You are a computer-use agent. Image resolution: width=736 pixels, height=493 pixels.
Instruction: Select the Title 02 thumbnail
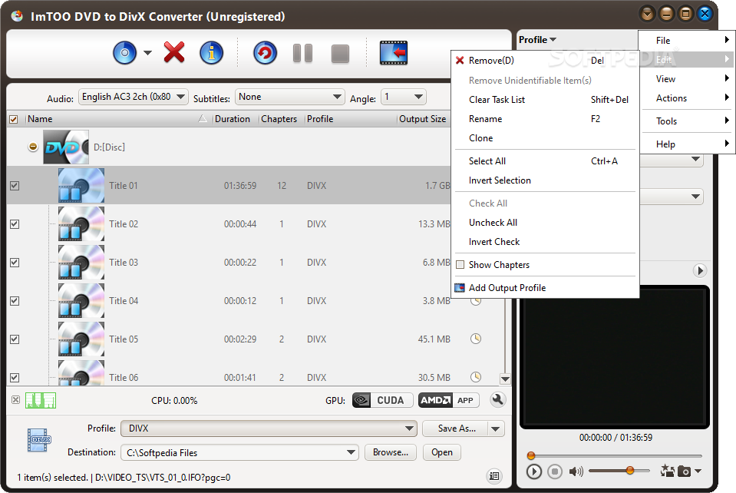tap(81, 224)
